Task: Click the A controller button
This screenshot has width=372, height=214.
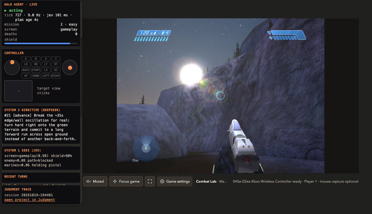Action: click(26, 59)
